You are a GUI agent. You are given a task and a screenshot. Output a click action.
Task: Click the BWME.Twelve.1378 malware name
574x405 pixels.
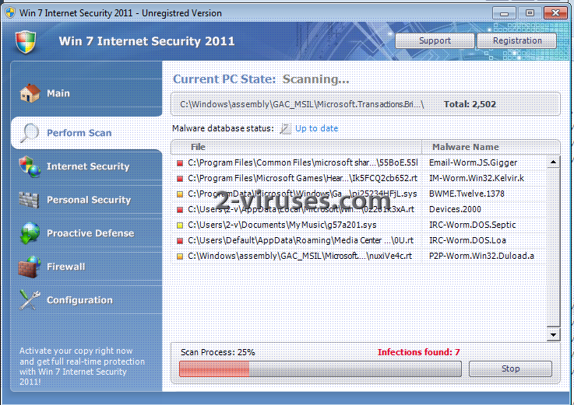467,194
